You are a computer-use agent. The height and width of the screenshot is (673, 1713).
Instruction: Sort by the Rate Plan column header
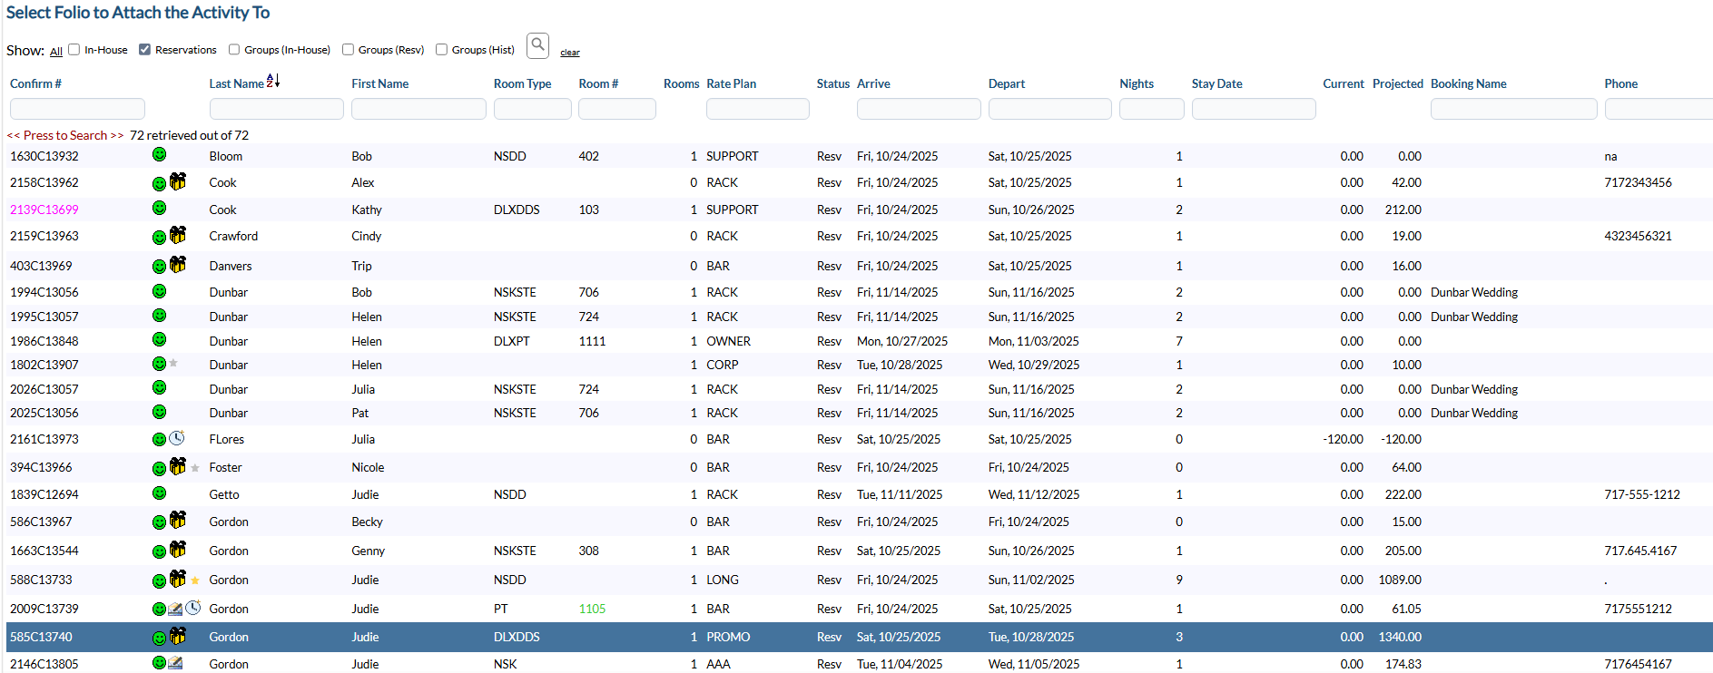point(731,83)
